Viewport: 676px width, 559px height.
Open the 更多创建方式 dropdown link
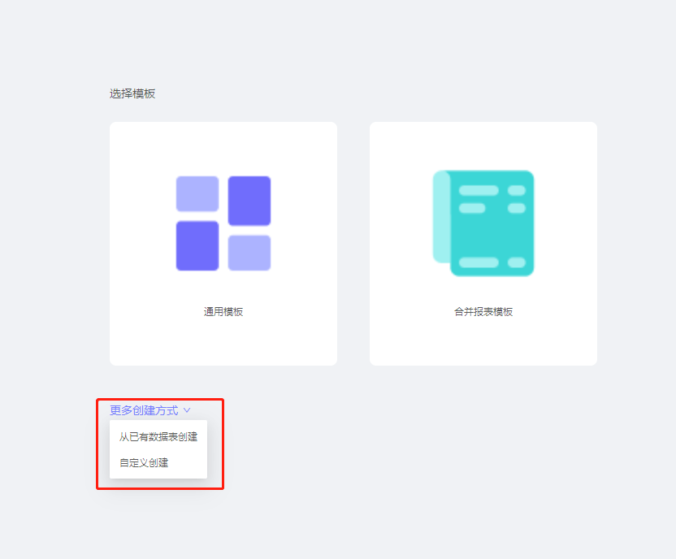tap(144, 410)
